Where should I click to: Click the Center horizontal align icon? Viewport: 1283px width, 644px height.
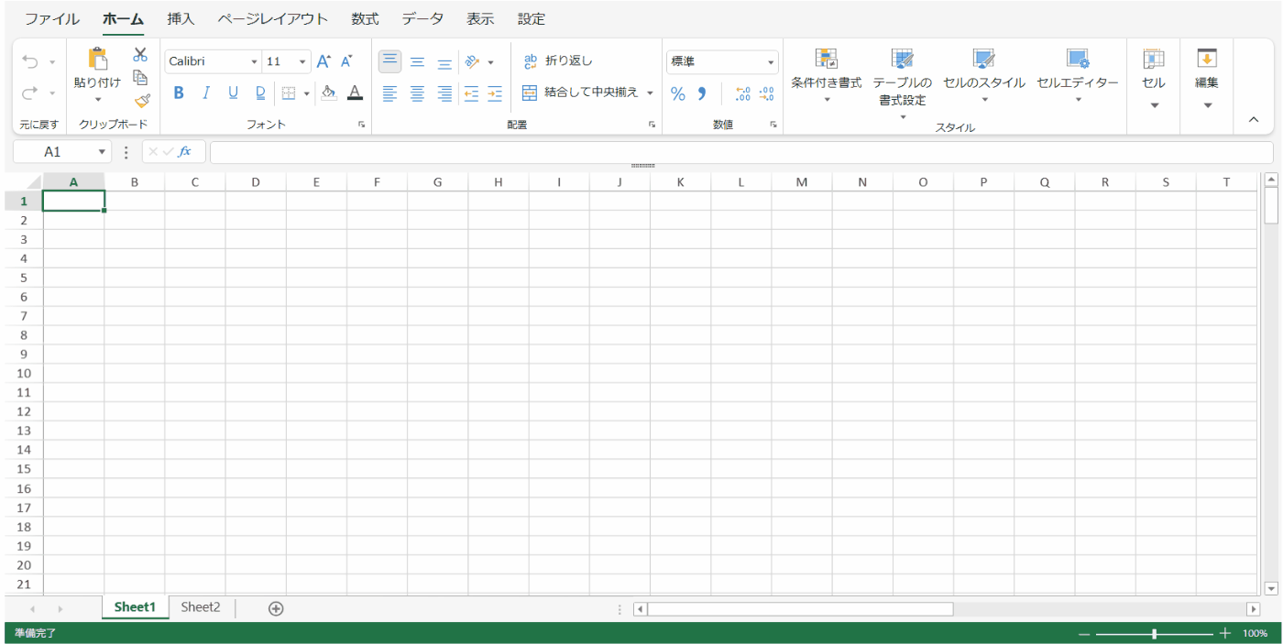(417, 93)
